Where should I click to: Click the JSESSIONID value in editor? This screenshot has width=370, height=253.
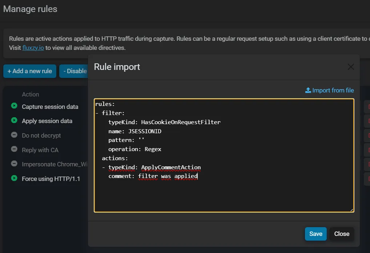145,131
